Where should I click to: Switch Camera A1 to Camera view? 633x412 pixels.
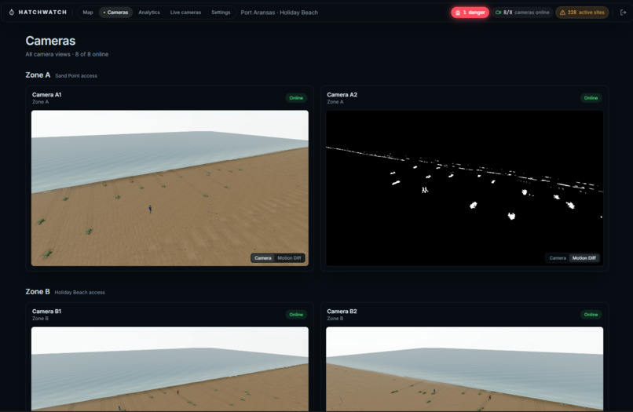pyautogui.click(x=263, y=258)
